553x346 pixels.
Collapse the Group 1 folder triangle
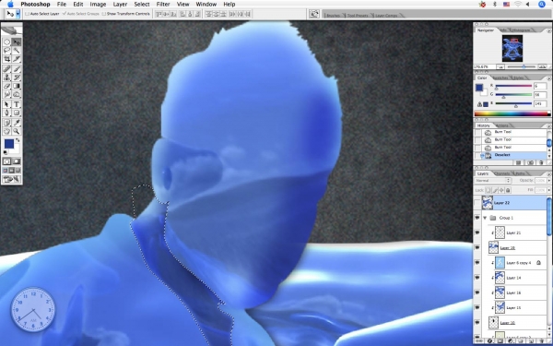click(x=485, y=218)
